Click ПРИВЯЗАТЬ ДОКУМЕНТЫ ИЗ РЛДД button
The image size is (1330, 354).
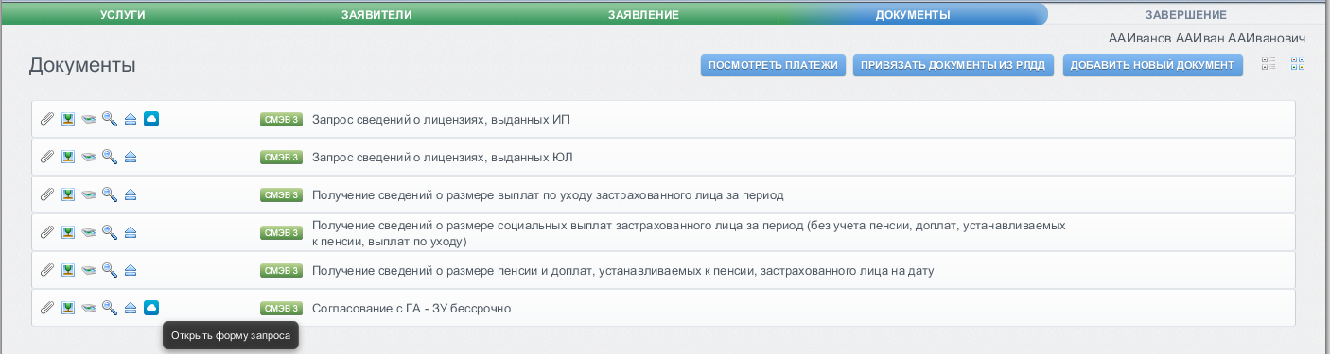tap(954, 65)
